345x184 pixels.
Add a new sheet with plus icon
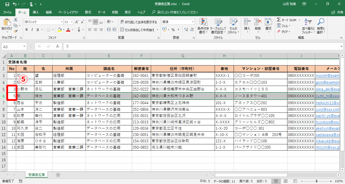(58, 175)
